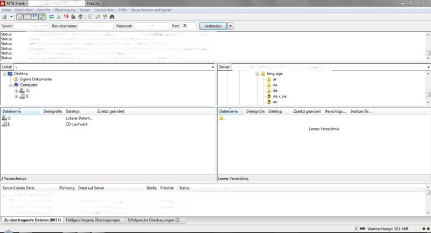
Task: Expand the C: drive tree node
Action: pos(16,91)
